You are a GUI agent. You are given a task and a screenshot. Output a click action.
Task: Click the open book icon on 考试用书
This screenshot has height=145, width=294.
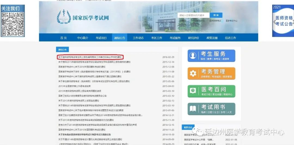click(193, 109)
